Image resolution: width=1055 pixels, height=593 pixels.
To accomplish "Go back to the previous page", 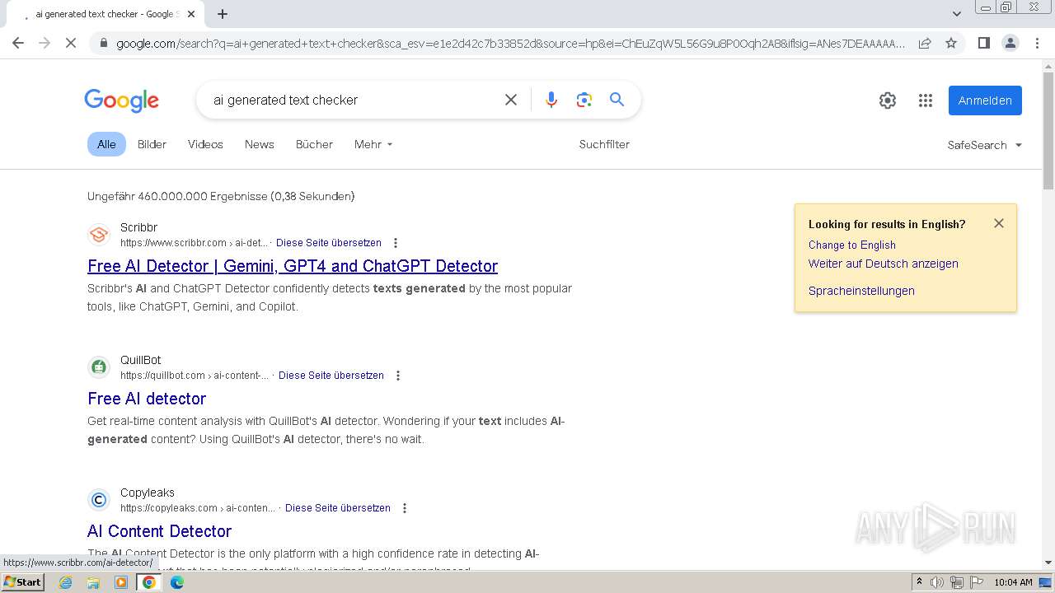I will click(18, 43).
